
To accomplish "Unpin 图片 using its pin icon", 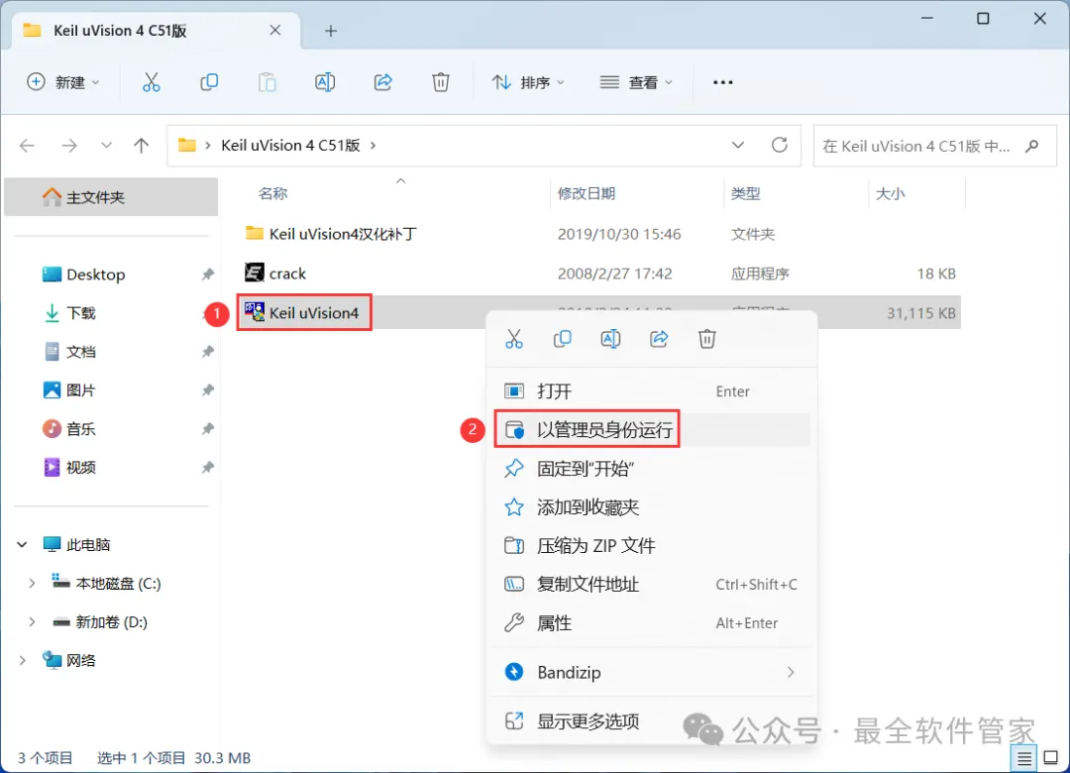I will point(207,390).
